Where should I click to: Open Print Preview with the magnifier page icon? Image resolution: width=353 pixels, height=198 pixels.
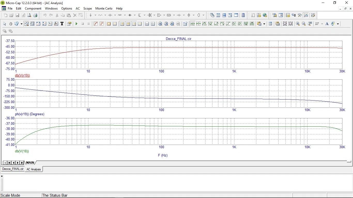(x=29, y=15)
